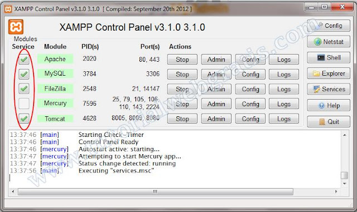Click the log output text area
357x212 pixels.
click(175, 159)
